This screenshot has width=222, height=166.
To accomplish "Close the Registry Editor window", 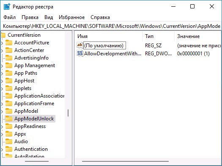I will click(x=212, y=7).
